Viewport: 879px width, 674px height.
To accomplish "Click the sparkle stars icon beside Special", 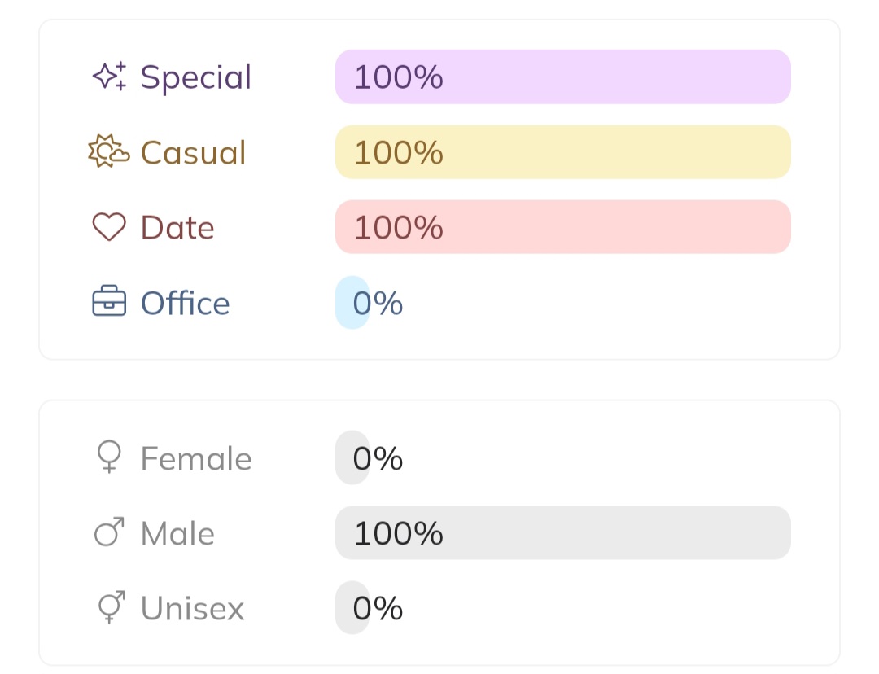I will [x=109, y=77].
